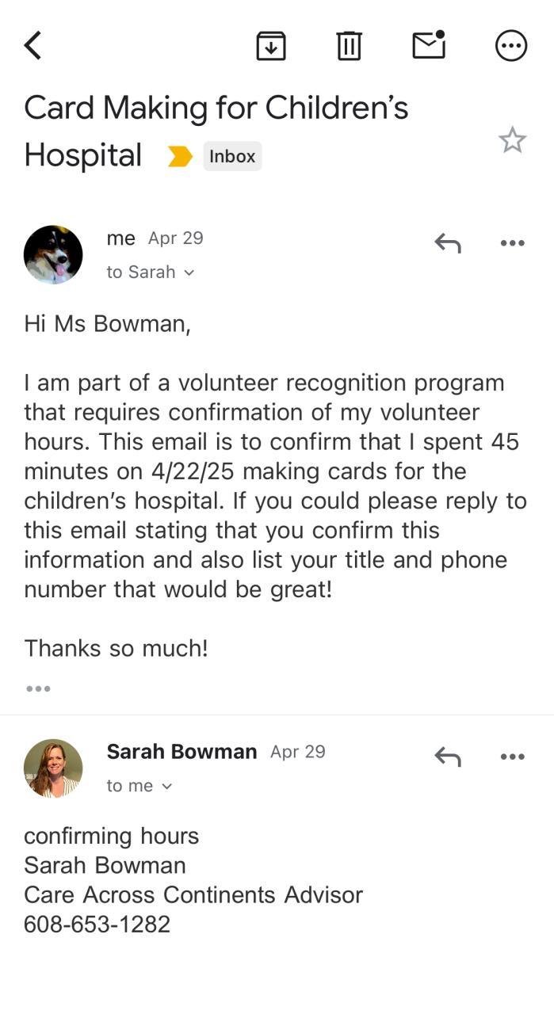Mark the email as unread
The width and height of the screenshot is (554, 1014).
pos(429,45)
